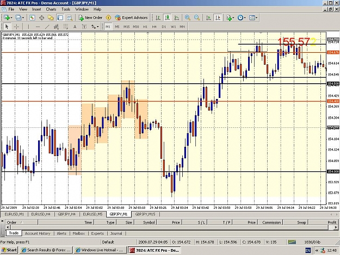The width and height of the screenshot is (340, 255).
Task: Select the M1 timeframe
Action: coord(108,27)
